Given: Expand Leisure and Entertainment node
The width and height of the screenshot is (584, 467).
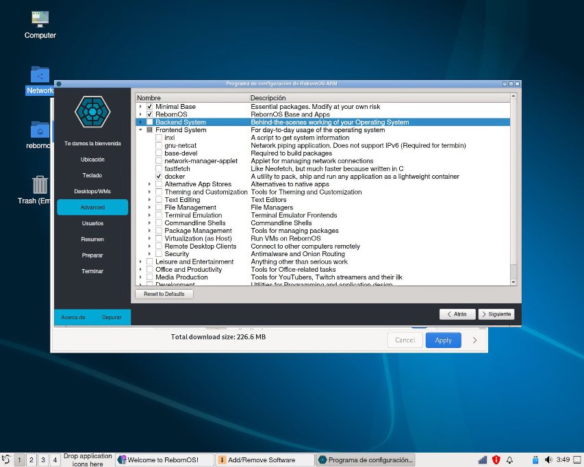Looking at the screenshot, I should [140, 262].
